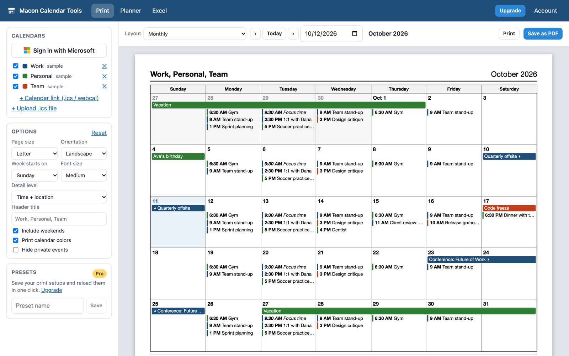This screenshot has height=356, width=569.
Task: Switch to the Excel tab
Action: click(159, 11)
